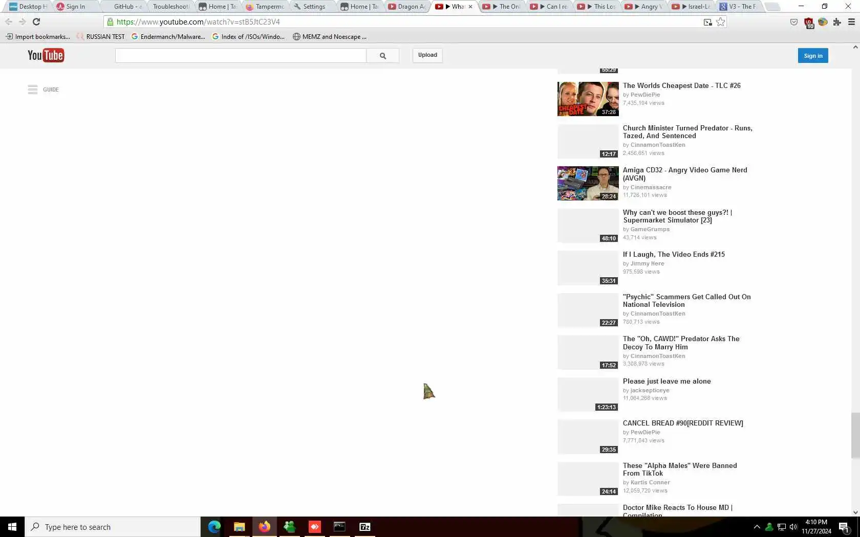860x537 pixels.
Task: Open a new tab with the tab-strip button
Action: coord(772,7)
